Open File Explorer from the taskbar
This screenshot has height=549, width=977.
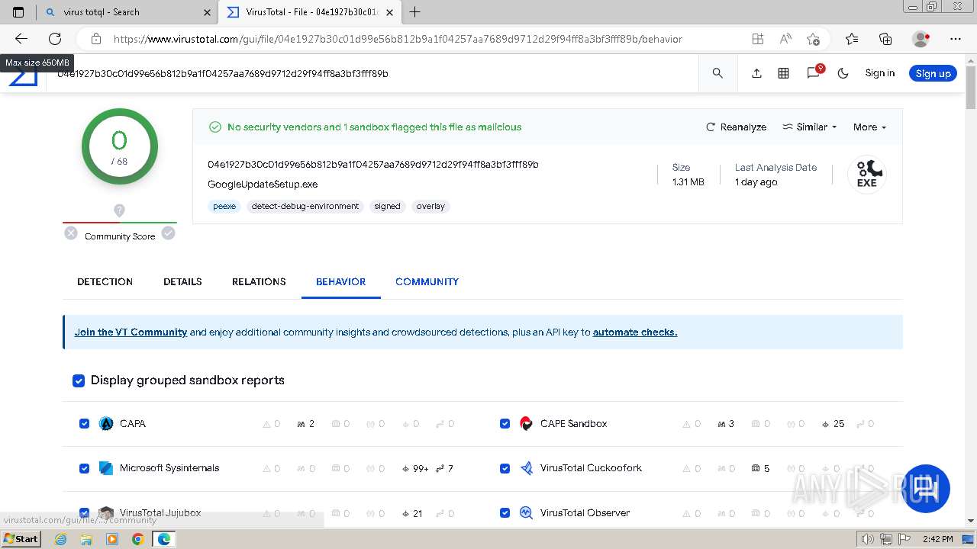[86, 539]
